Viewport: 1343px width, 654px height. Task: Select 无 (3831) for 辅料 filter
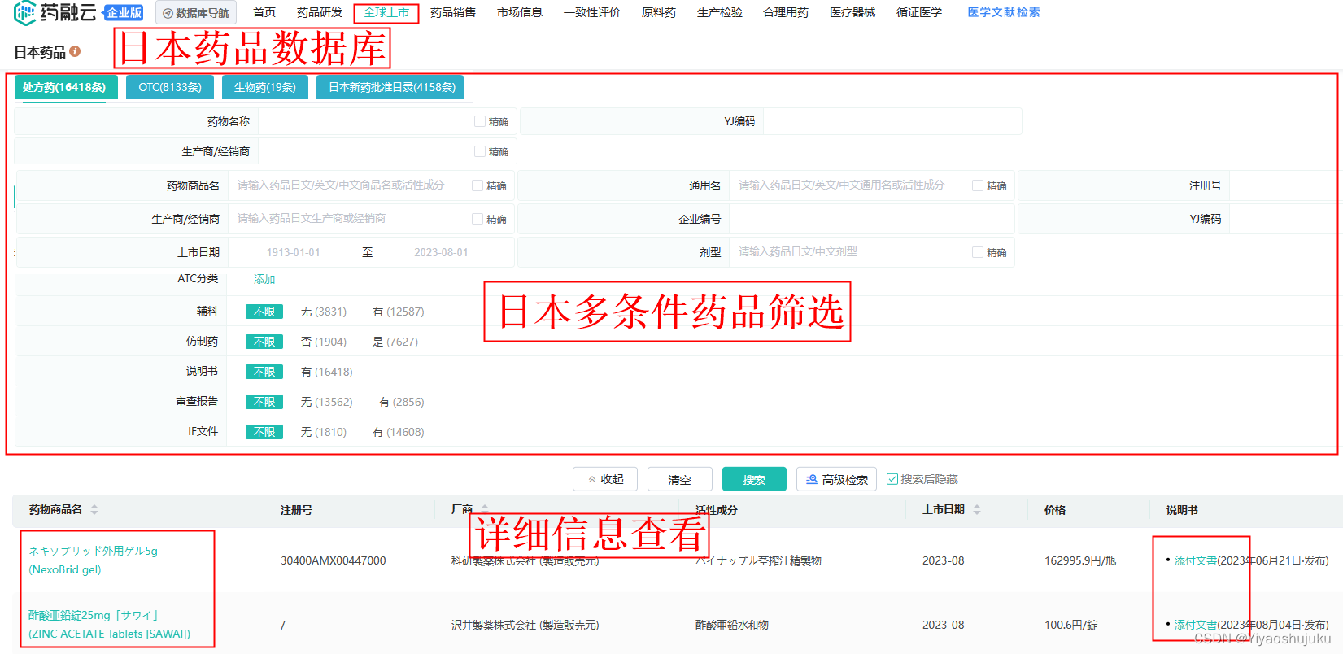(324, 312)
